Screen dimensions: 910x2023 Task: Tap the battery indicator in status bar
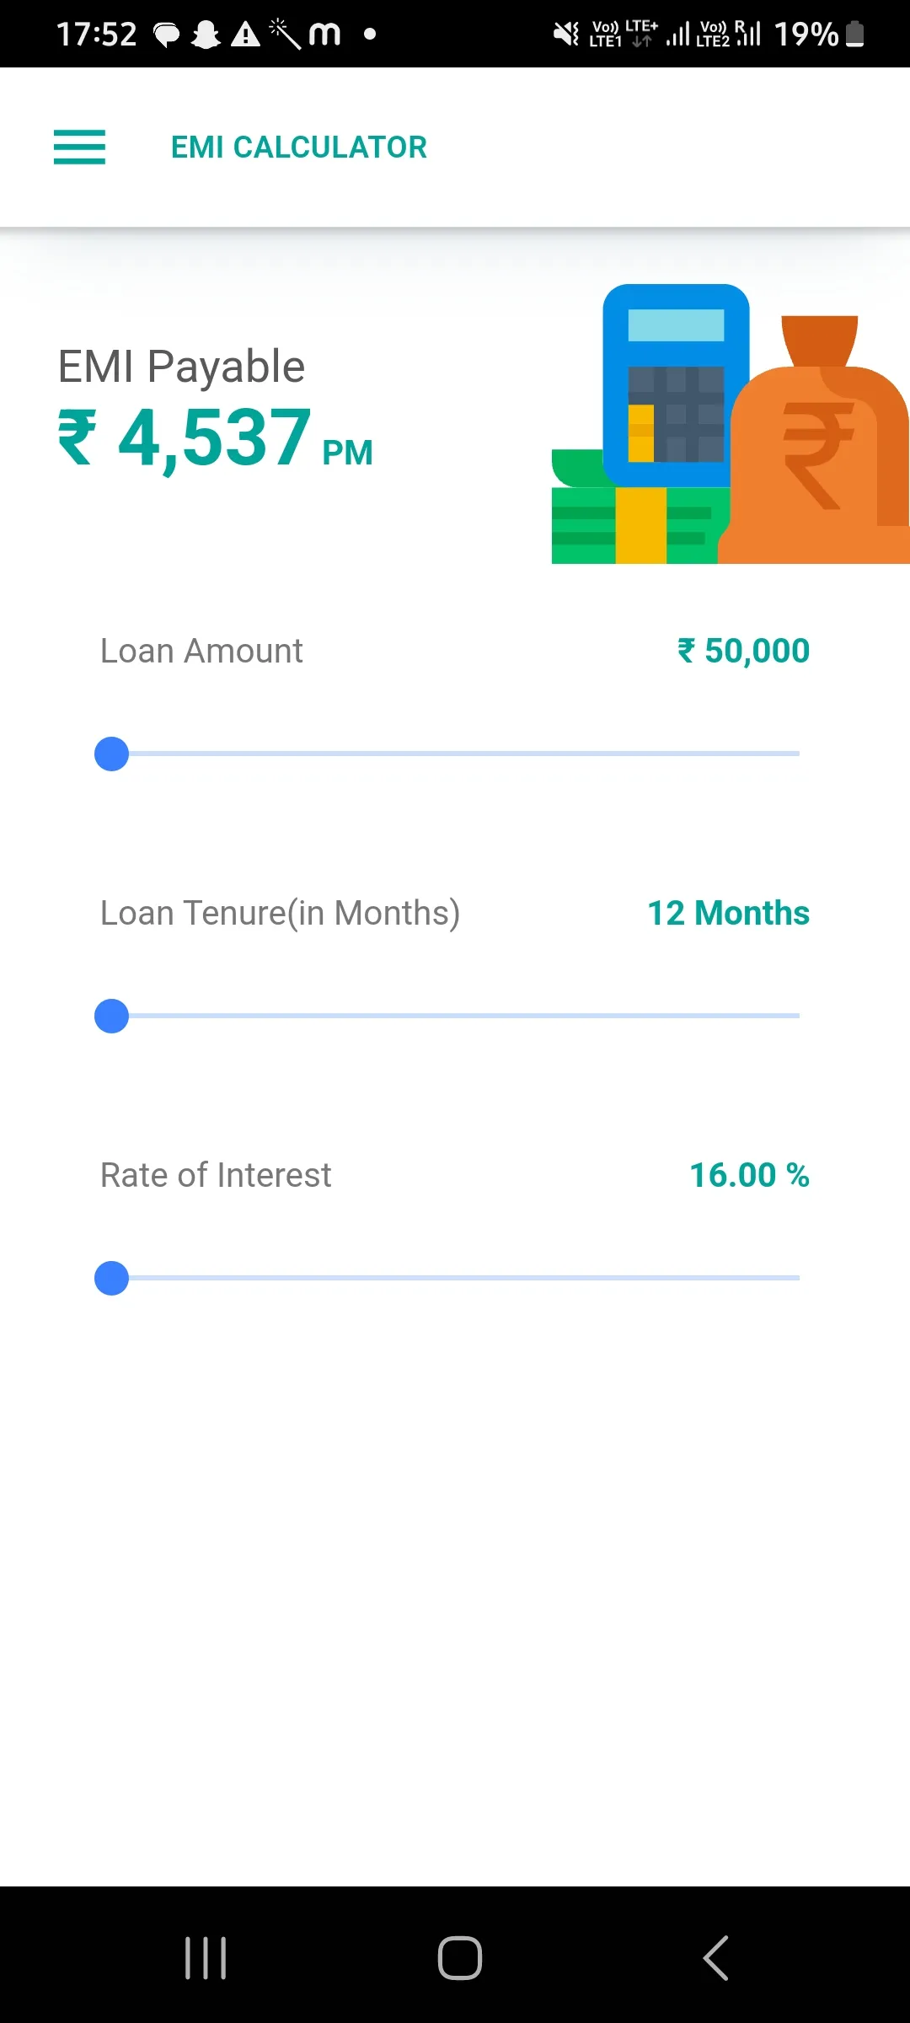point(854,34)
